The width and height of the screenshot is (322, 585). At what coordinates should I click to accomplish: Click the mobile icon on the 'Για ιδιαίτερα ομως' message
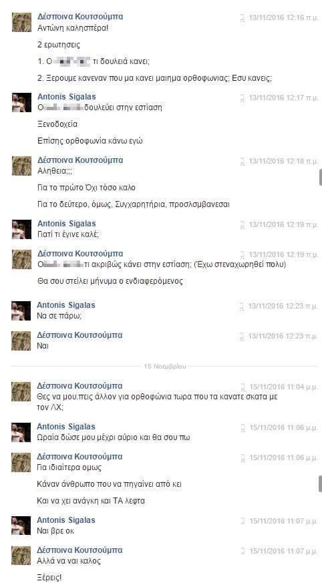(243, 457)
